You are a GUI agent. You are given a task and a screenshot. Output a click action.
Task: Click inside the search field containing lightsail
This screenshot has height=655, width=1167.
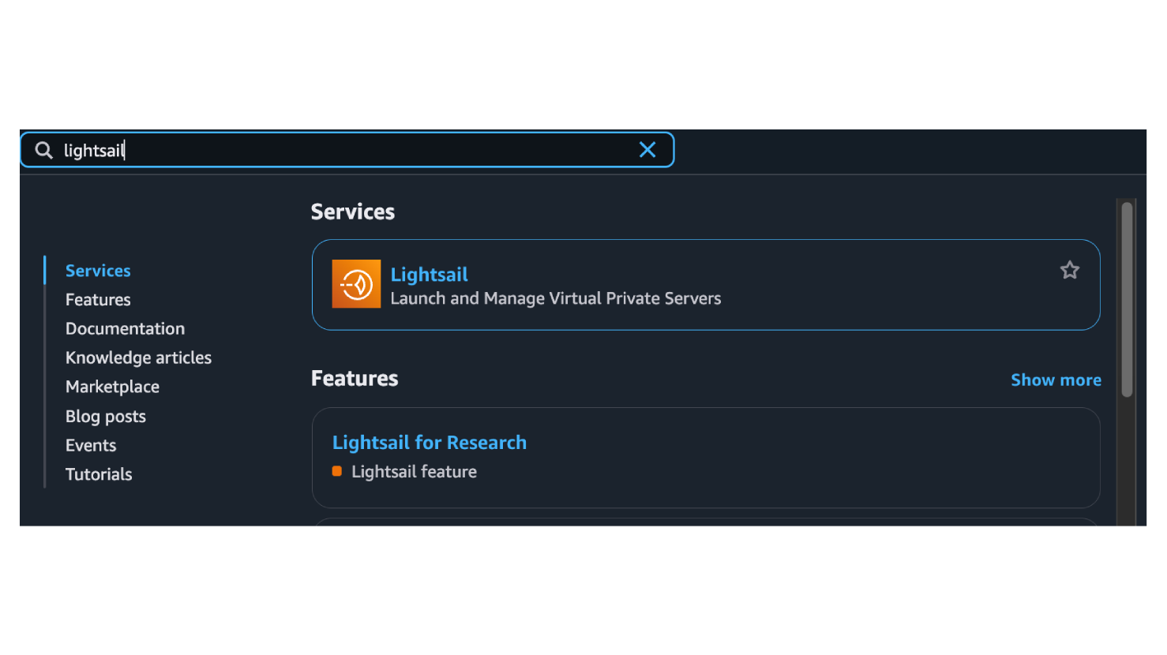(x=355, y=150)
